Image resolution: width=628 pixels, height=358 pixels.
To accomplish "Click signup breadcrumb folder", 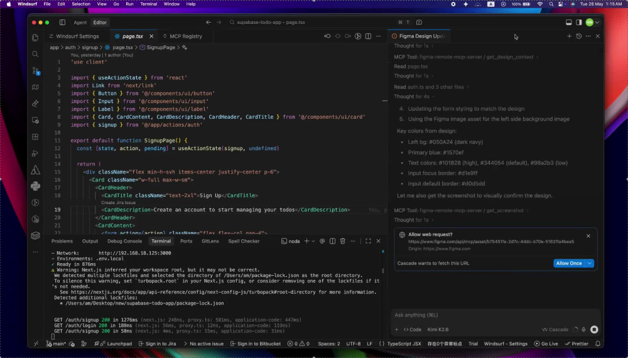I will coord(90,47).
